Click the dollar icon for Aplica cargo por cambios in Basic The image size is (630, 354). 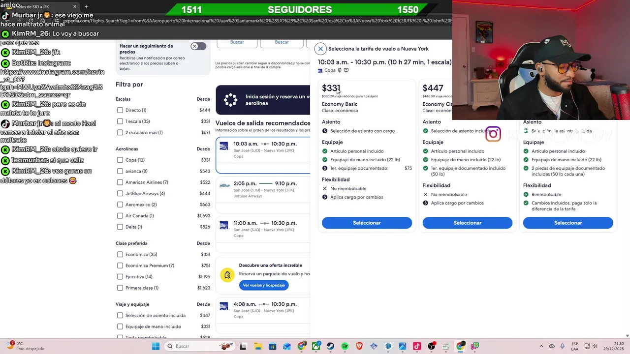pyautogui.click(x=325, y=197)
